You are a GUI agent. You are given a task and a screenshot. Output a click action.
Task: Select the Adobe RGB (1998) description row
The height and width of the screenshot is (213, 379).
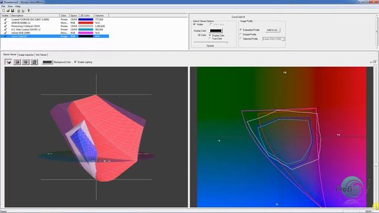pos(21,33)
